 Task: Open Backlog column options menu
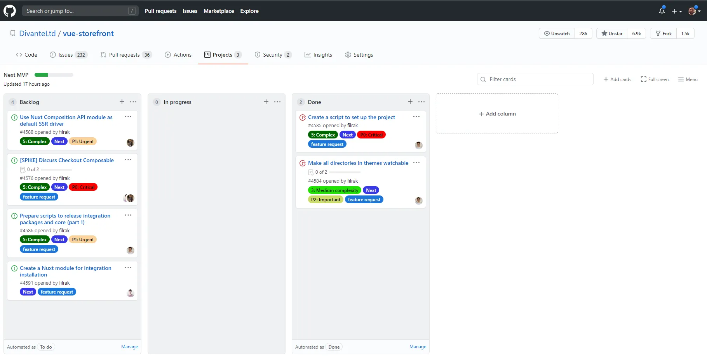point(133,102)
